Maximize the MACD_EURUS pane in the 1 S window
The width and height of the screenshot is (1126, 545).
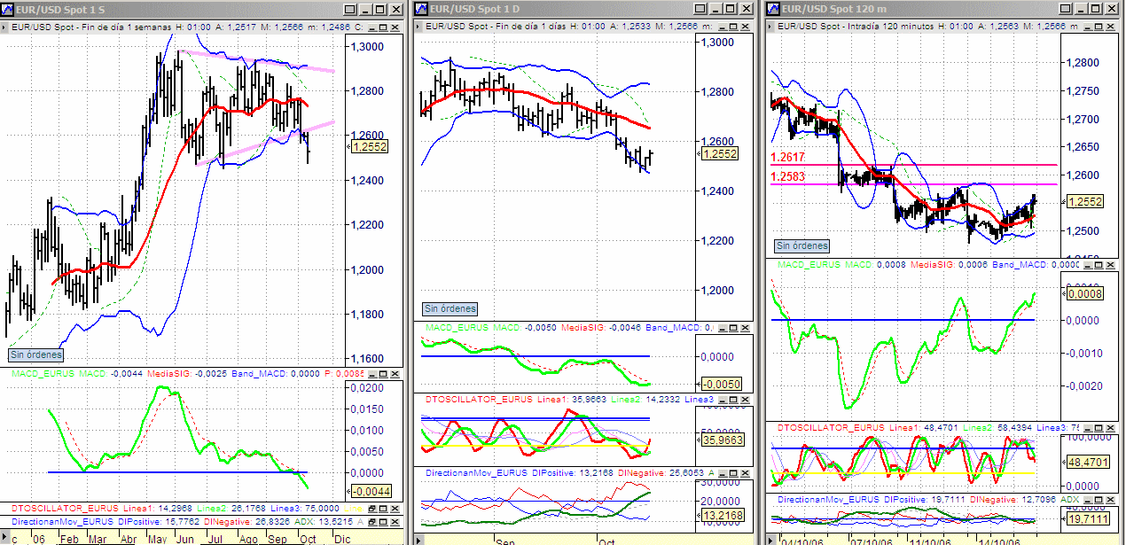tap(383, 374)
